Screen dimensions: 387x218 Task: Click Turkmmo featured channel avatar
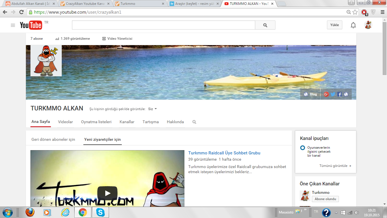tap(305, 196)
